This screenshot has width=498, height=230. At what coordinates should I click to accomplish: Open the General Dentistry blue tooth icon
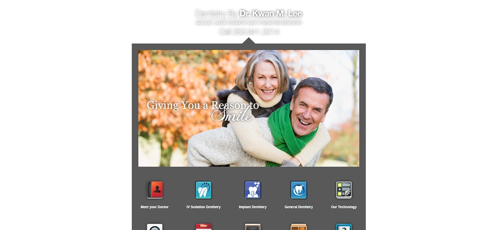coord(299,190)
